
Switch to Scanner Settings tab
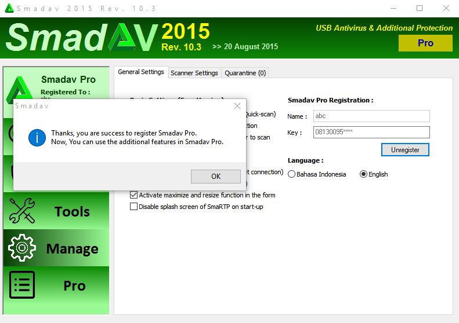(194, 73)
